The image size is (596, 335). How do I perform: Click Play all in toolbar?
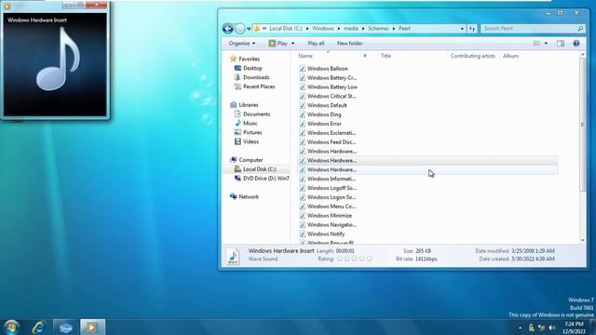316,44
